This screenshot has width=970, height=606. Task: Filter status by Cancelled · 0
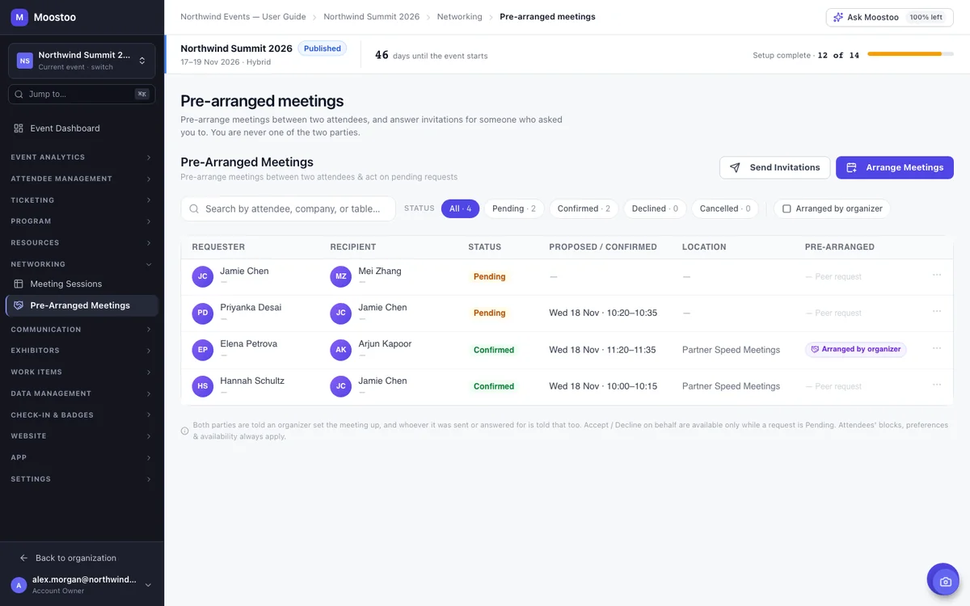click(725, 208)
